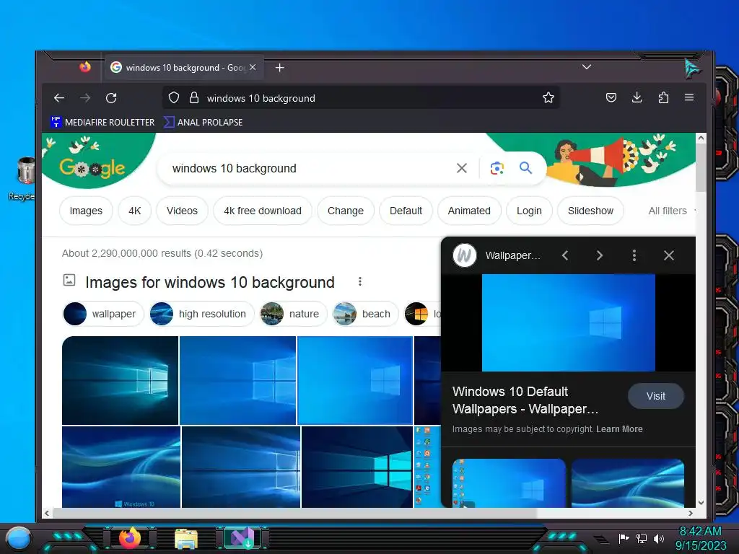Image resolution: width=739 pixels, height=554 pixels.
Task: Bookmark this page with the star icon
Action: 548,98
